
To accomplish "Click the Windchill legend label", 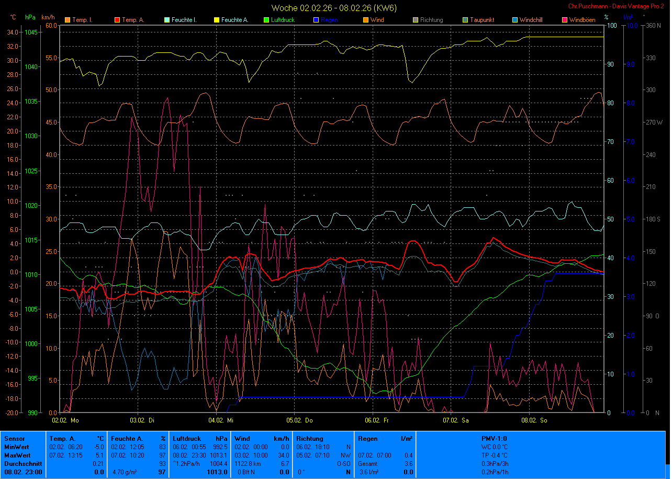I will pos(533,20).
